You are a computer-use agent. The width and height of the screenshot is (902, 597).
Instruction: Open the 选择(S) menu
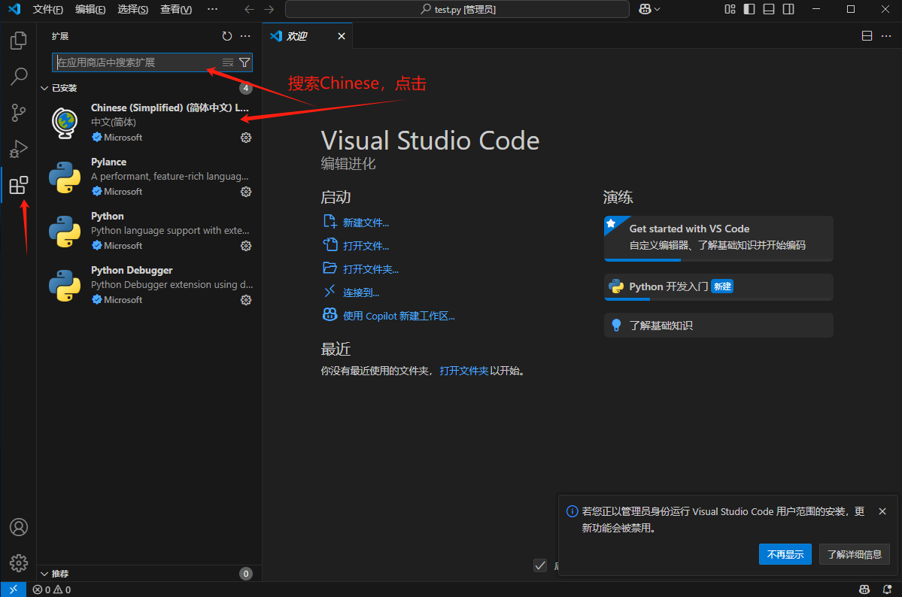pos(133,9)
